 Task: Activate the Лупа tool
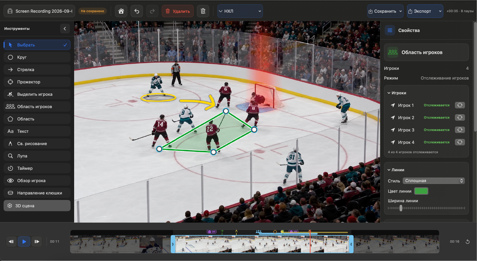point(37,156)
